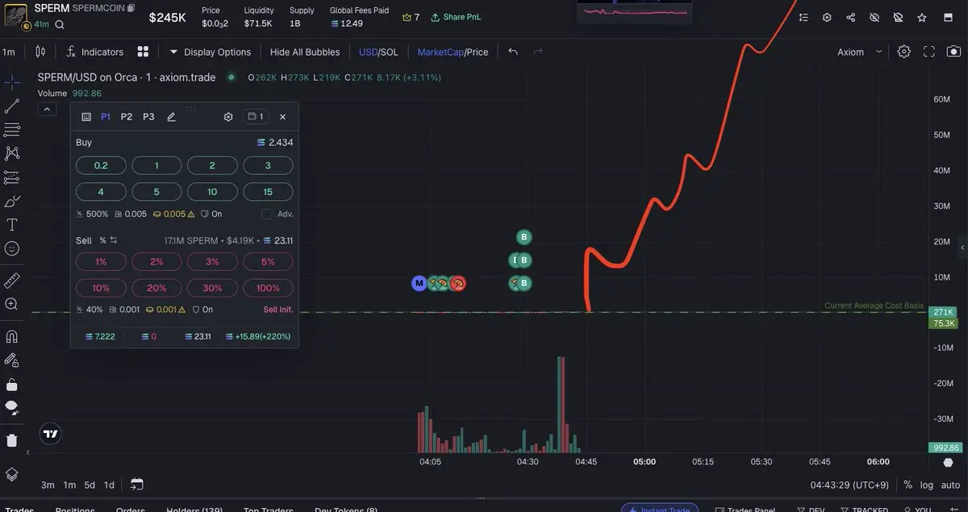Click the list ordering icon in top bar
Viewport: 968px width, 512px height.
803,17
